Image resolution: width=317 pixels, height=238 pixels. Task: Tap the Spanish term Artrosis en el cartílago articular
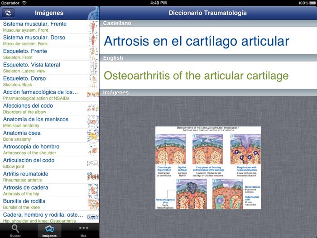[x=197, y=41]
